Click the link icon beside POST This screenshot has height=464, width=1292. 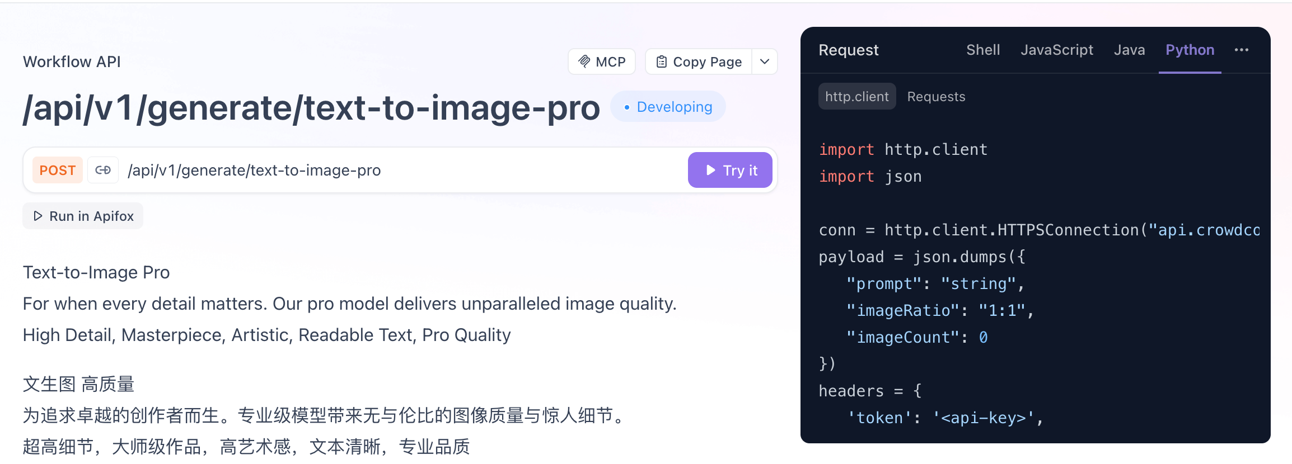click(x=103, y=170)
